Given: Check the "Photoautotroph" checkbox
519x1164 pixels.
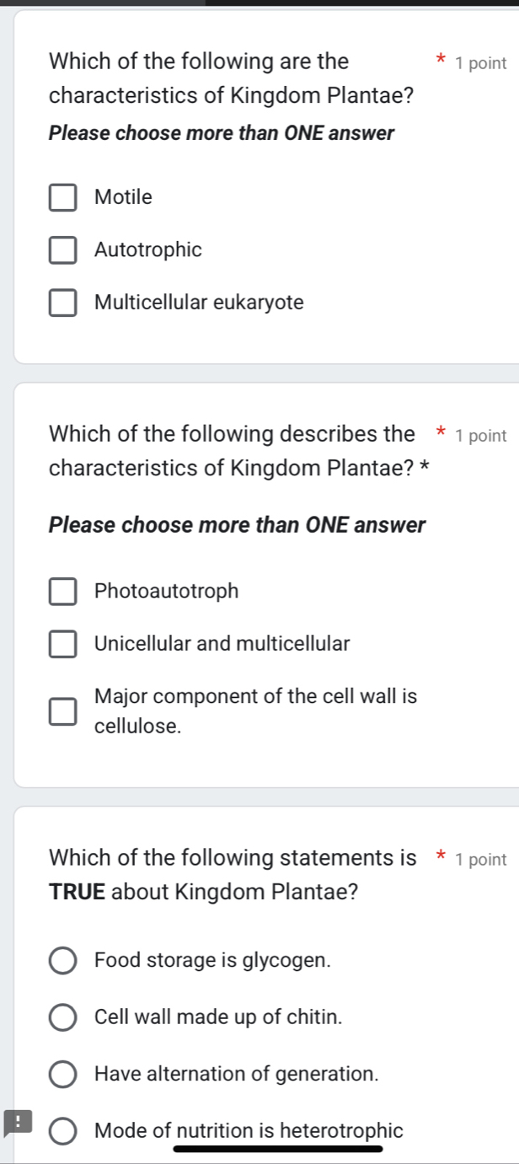Looking at the screenshot, I should [x=63, y=591].
